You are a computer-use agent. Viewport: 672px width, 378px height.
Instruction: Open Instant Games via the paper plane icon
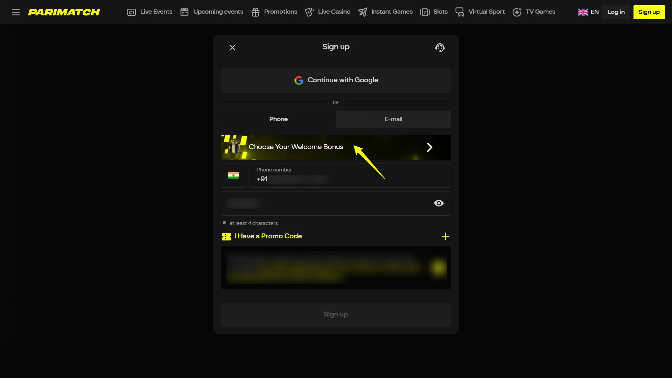(363, 12)
